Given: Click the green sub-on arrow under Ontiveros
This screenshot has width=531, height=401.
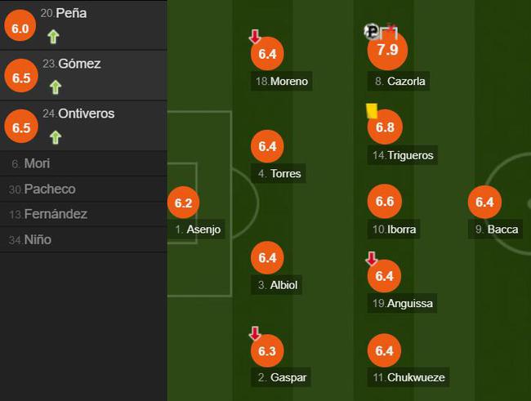Looking at the screenshot, I should 56,137.
